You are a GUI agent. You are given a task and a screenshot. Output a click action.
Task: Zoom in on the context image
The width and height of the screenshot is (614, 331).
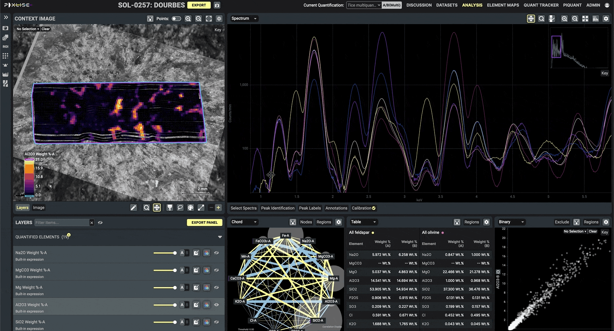pos(188,19)
